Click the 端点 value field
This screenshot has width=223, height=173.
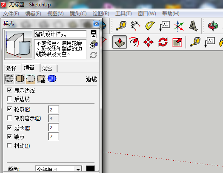tap(54, 136)
